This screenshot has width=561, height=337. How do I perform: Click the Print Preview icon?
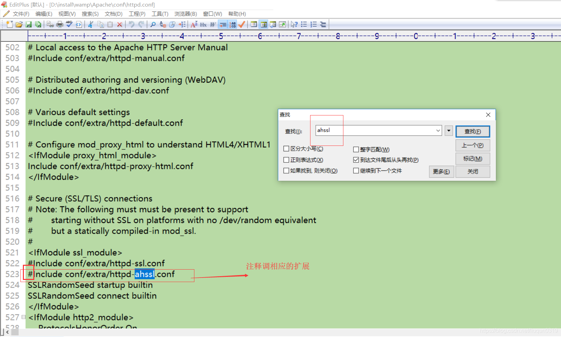coord(50,24)
